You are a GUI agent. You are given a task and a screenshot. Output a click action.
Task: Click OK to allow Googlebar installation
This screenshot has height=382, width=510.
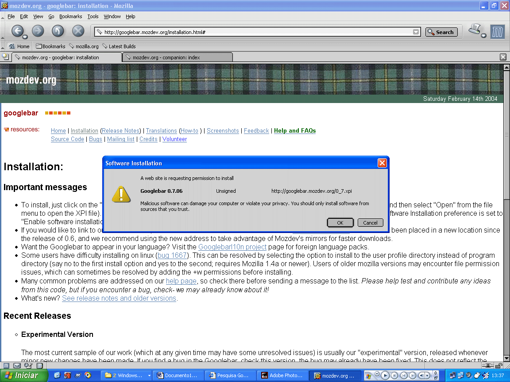tap(340, 222)
